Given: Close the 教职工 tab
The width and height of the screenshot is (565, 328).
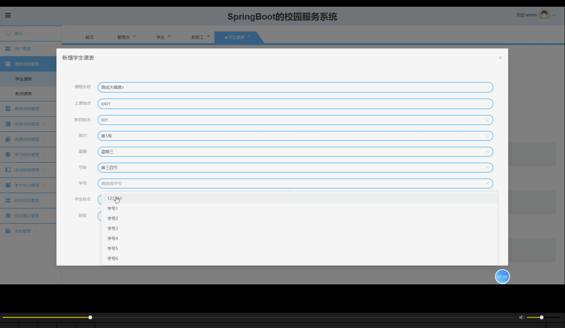Looking at the screenshot, I should pos(208,36).
